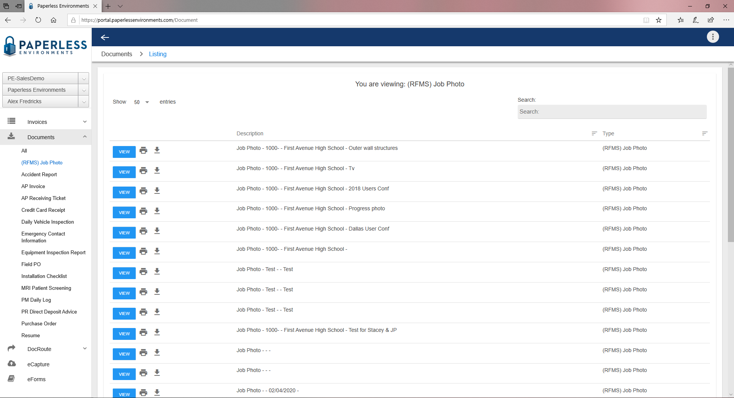
Task: View the 2018 Users Conf job photo
Action: (124, 192)
